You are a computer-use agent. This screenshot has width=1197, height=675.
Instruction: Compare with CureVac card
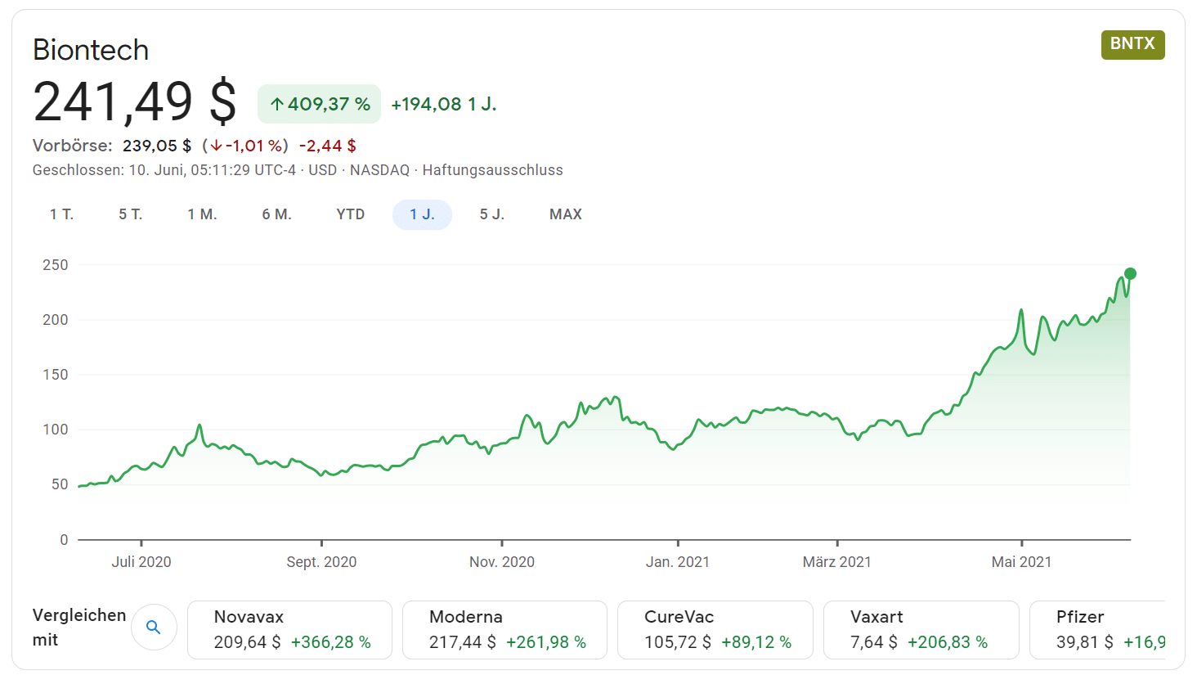tap(715, 630)
